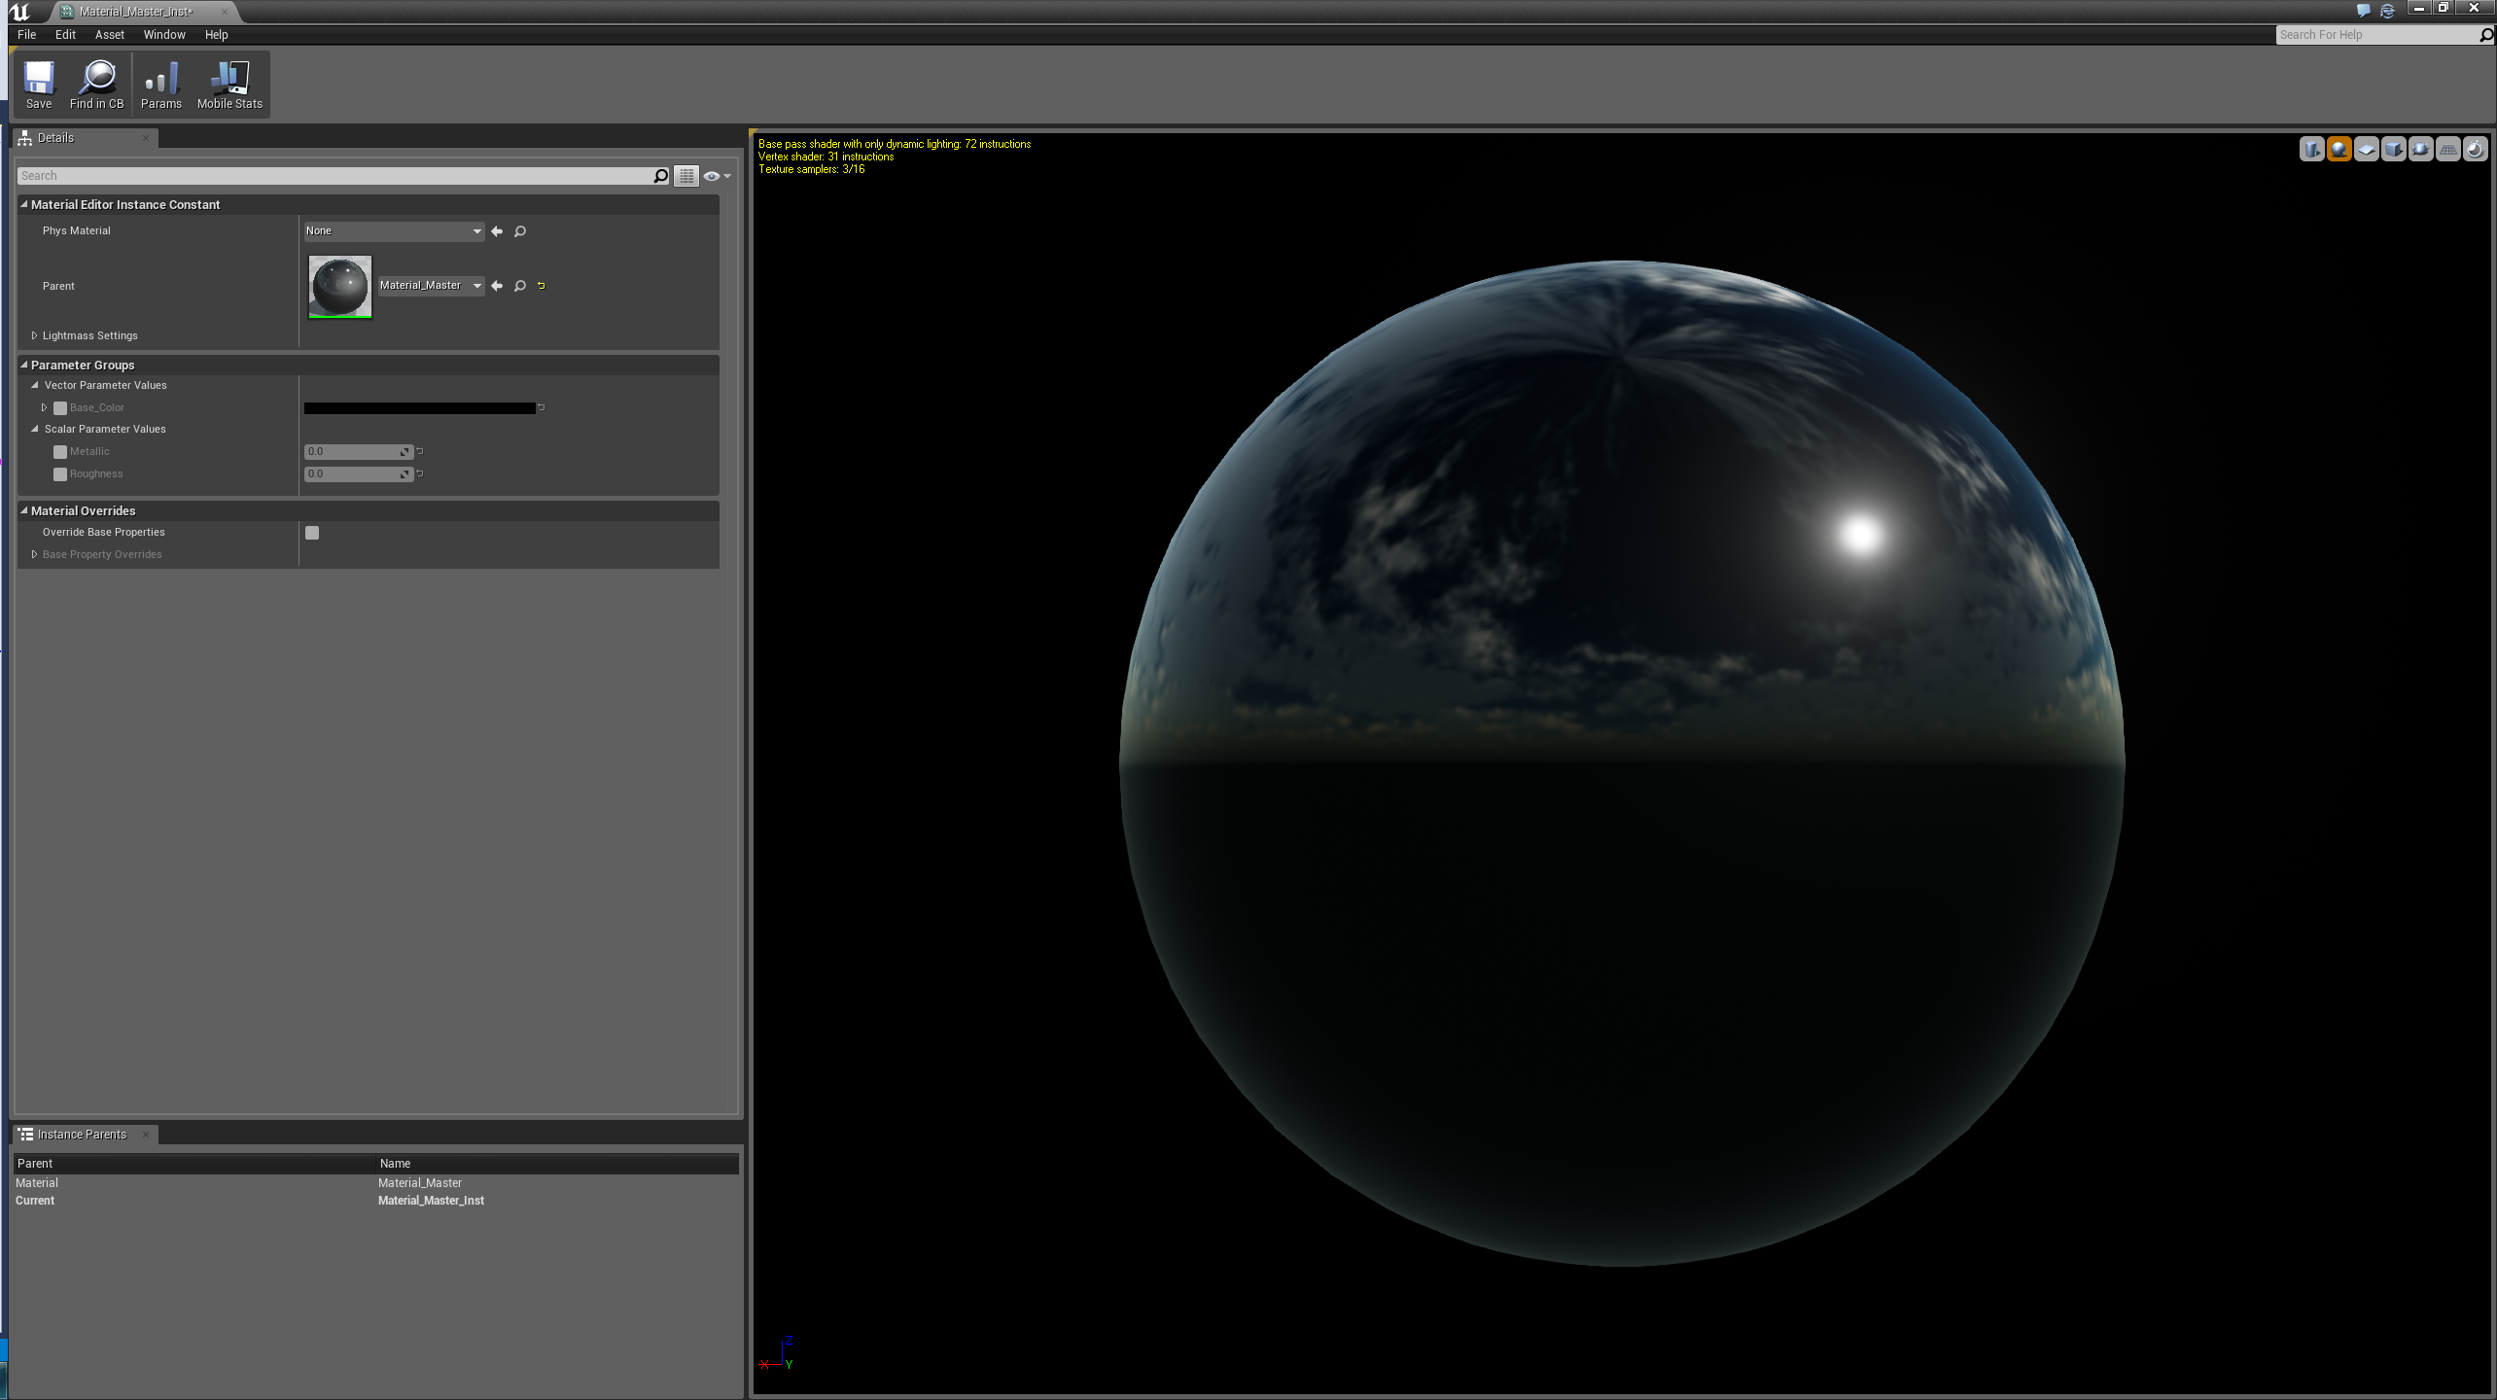
Task: Browse to parent with magnifier next to Material_Master
Action: [519, 285]
